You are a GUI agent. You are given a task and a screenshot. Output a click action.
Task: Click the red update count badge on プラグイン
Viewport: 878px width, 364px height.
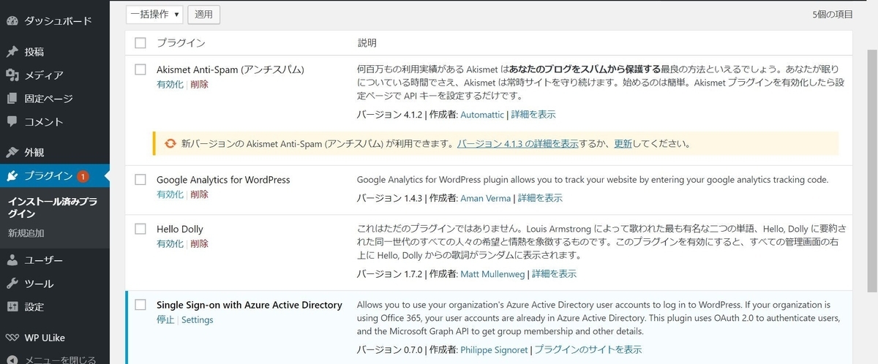coord(83,175)
